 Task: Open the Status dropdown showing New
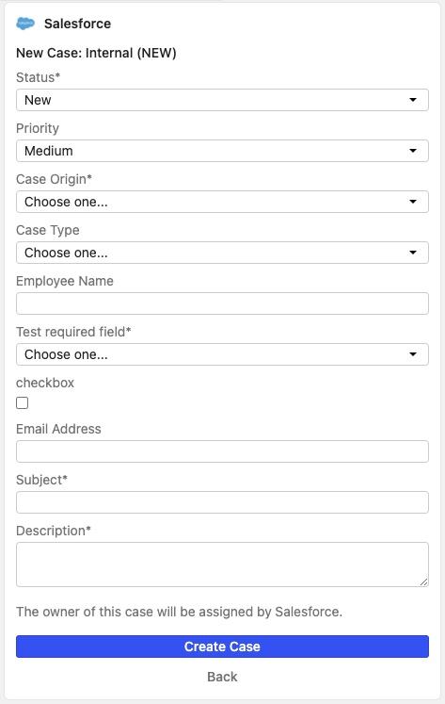point(222,100)
